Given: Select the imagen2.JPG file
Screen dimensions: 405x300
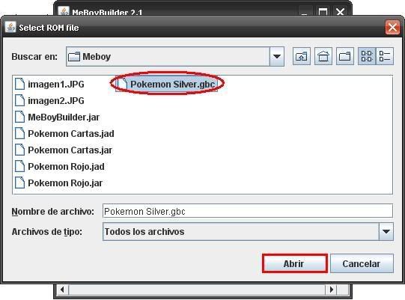Looking at the screenshot, I should click(x=49, y=101).
